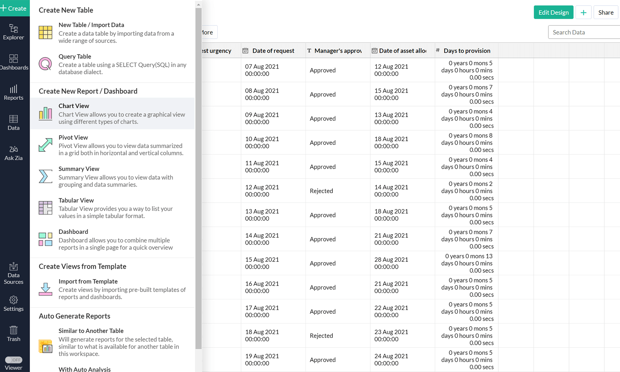Switch to the Dashboards section
The width and height of the screenshot is (620, 372).
pyautogui.click(x=14, y=62)
